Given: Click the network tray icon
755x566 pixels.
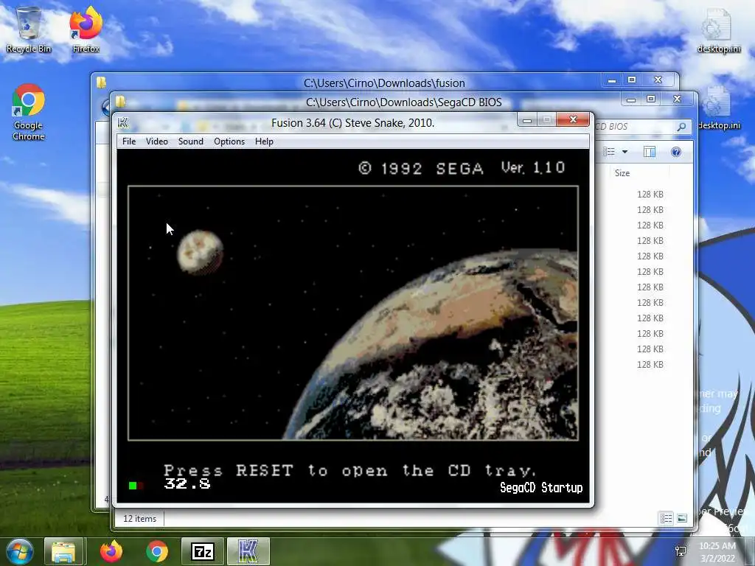Looking at the screenshot, I should [681, 551].
